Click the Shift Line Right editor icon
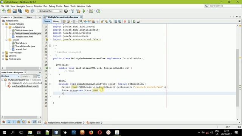The width and height of the screenshot is (242, 136). [x=120, y=22]
